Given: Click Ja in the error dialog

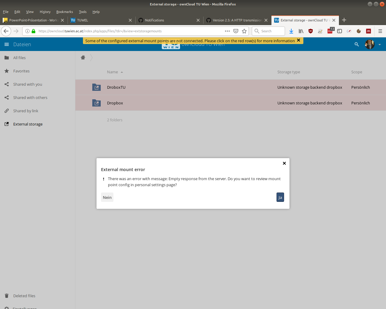Looking at the screenshot, I should [280, 197].
